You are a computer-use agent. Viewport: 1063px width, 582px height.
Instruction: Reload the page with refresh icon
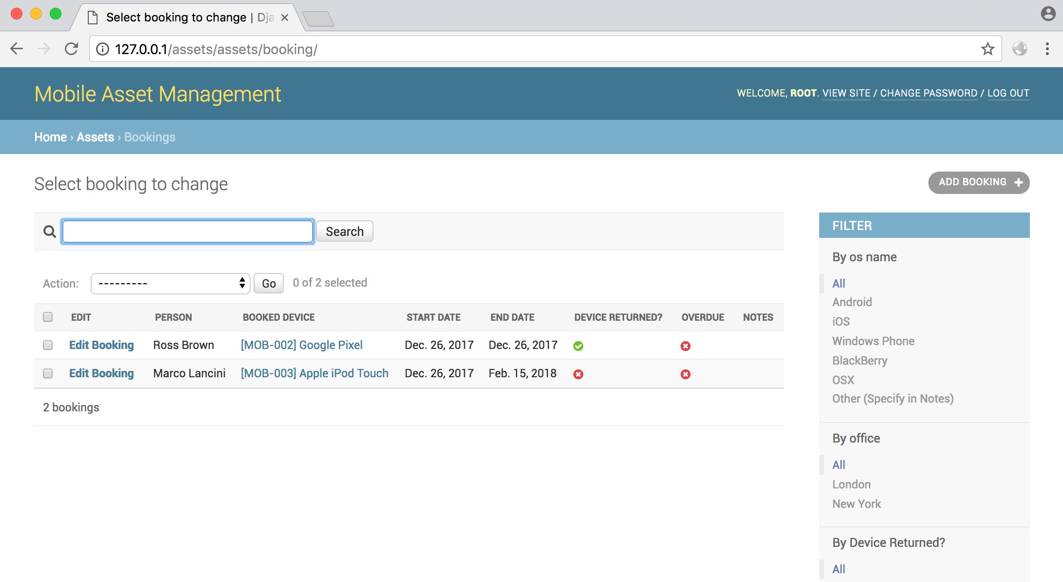point(72,49)
